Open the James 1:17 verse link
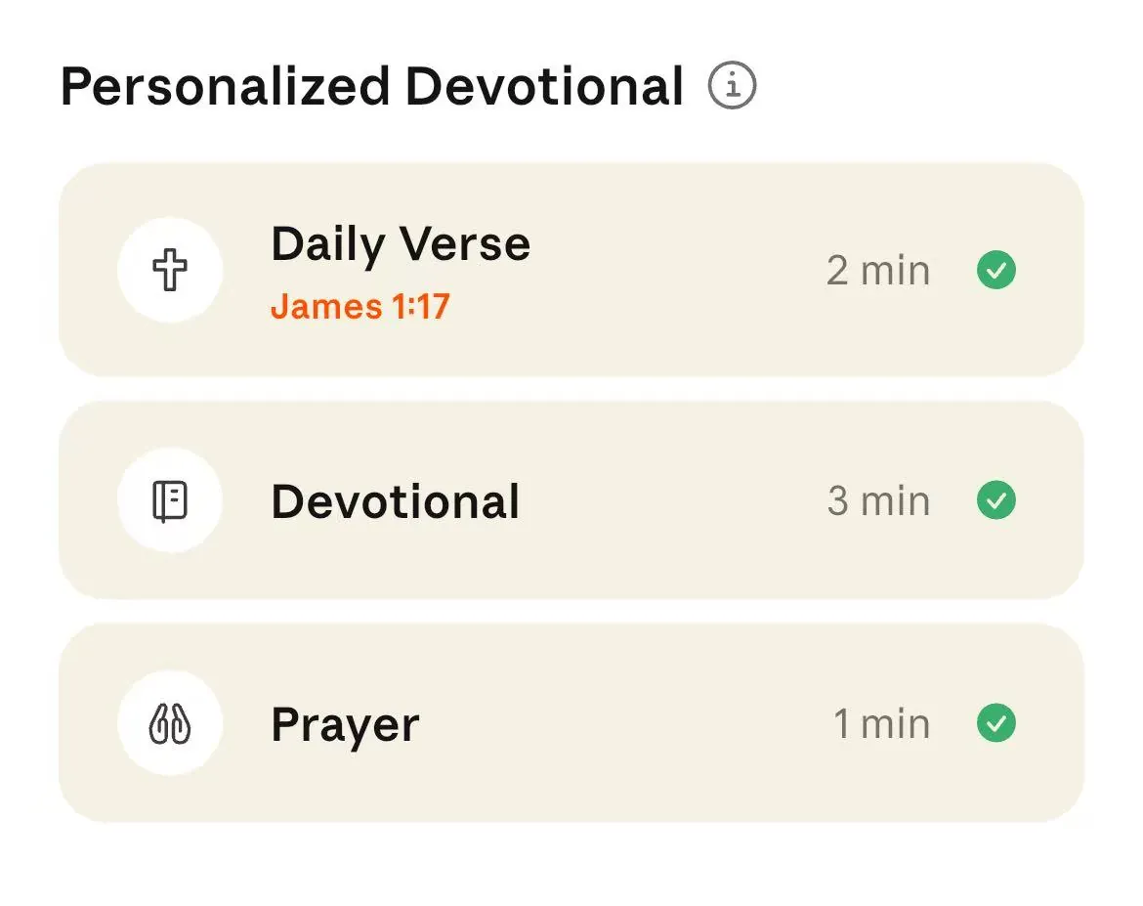 click(x=360, y=306)
